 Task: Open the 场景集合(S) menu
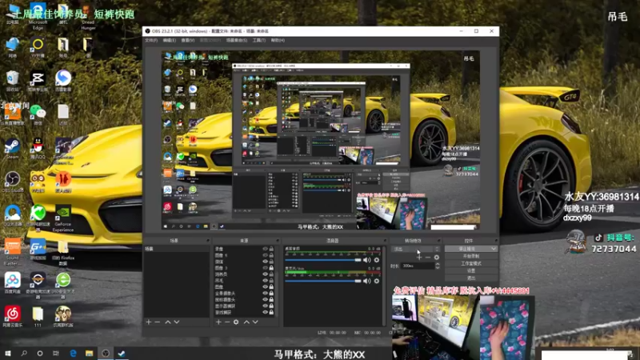coord(237,41)
